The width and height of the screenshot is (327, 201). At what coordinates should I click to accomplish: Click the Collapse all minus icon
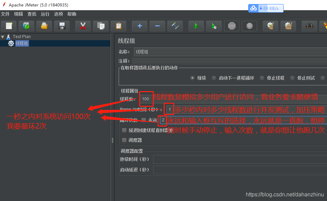click(158, 26)
